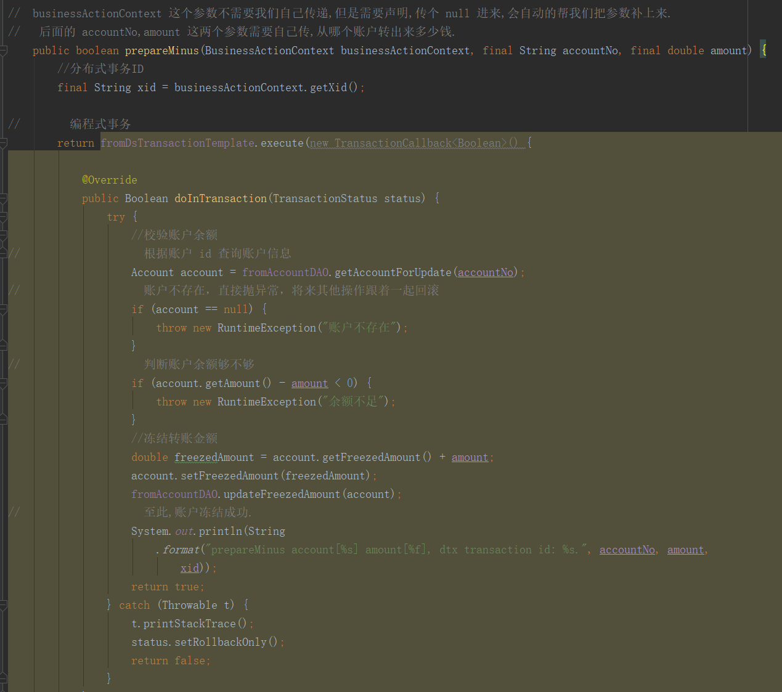Click t.printStackTrace() call
Viewport: 782px width, 692px height.
point(189,624)
